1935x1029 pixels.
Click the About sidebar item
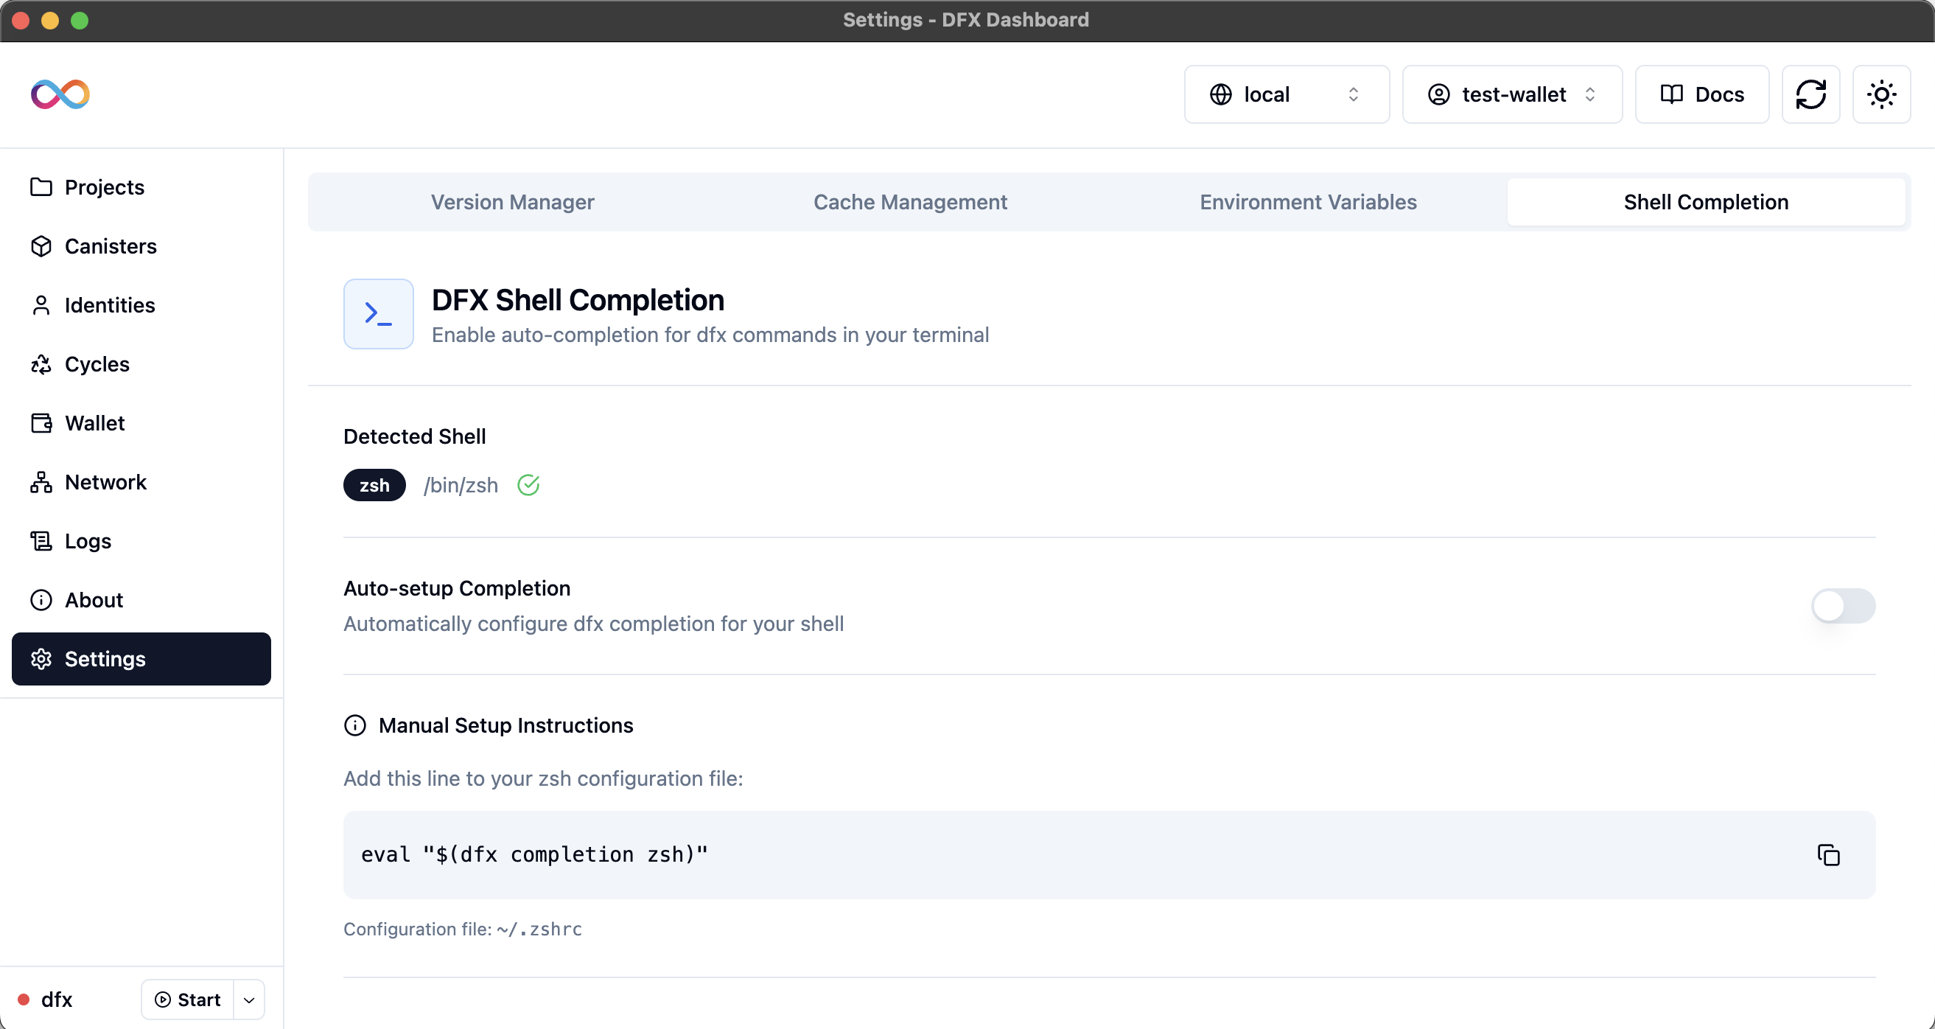(94, 599)
